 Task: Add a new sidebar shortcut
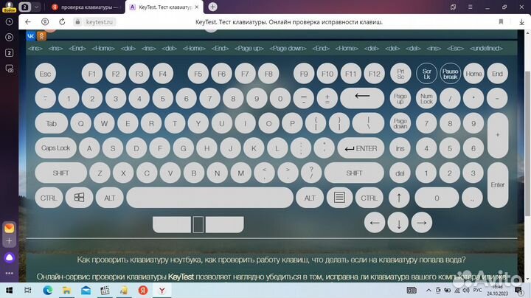(x=9, y=241)
